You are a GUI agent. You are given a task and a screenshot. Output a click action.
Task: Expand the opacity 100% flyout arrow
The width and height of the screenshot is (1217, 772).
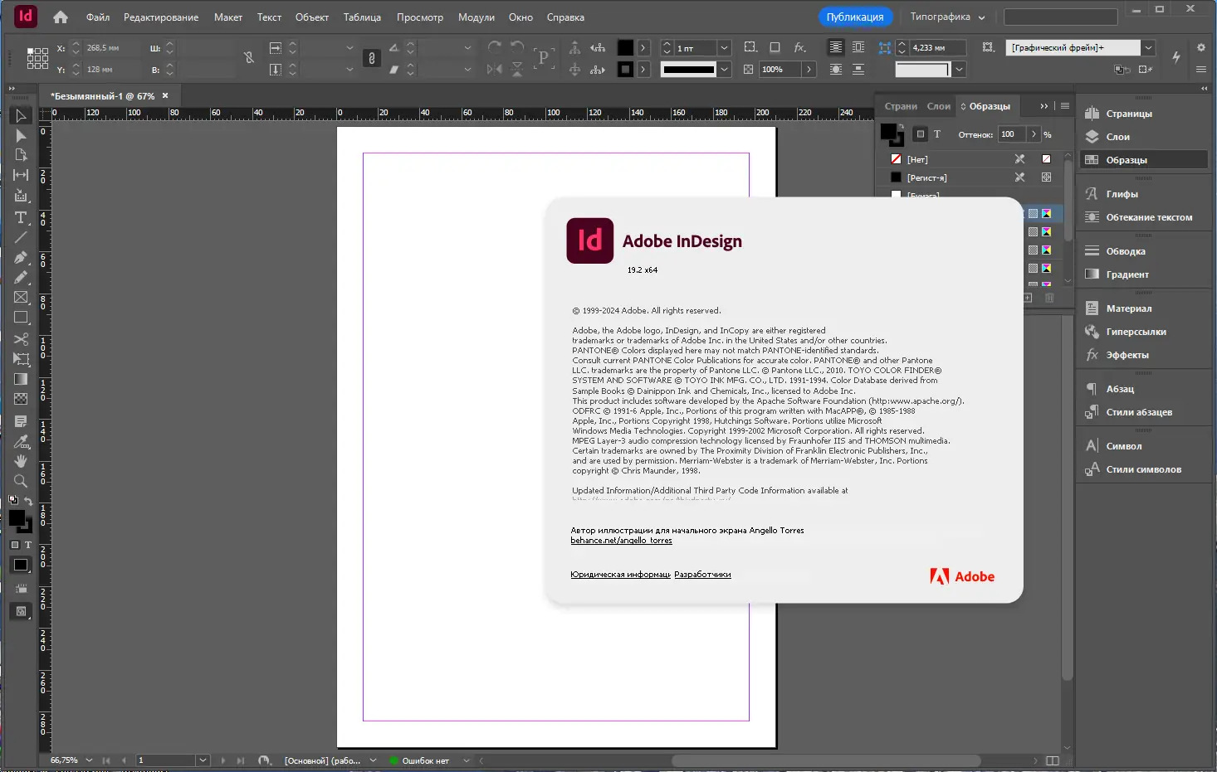tap(809, 70)
